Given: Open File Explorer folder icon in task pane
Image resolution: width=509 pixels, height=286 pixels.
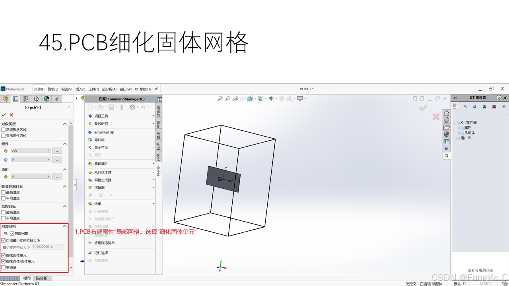Looking at the screenshot, I should coord(447,127).
